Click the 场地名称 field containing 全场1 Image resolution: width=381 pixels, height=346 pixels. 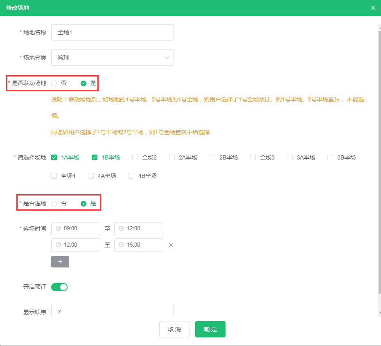point(112,32)
